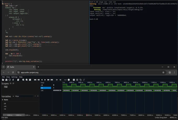Go to start of waveform
178x120 pixels.
35,80
